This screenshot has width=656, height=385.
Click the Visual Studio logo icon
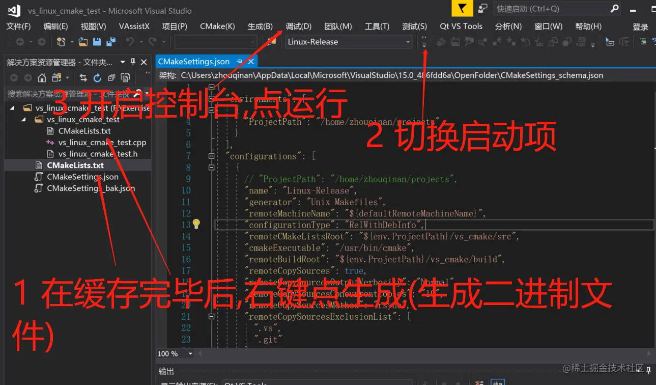click(14, 10)
